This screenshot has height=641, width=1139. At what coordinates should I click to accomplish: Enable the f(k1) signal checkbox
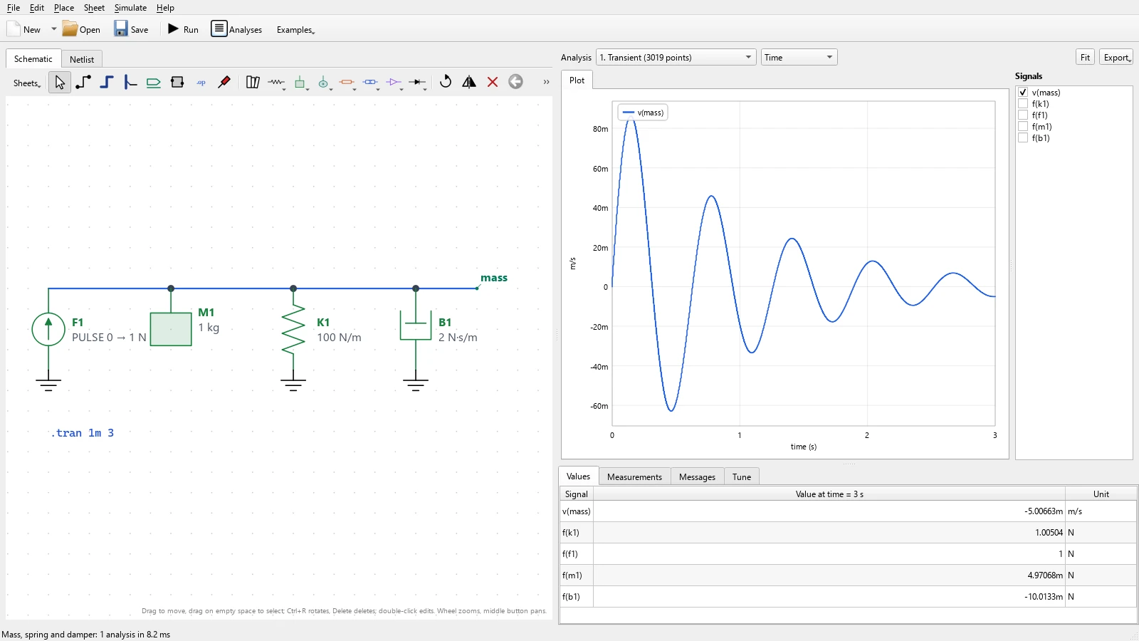pos(1023,104)
